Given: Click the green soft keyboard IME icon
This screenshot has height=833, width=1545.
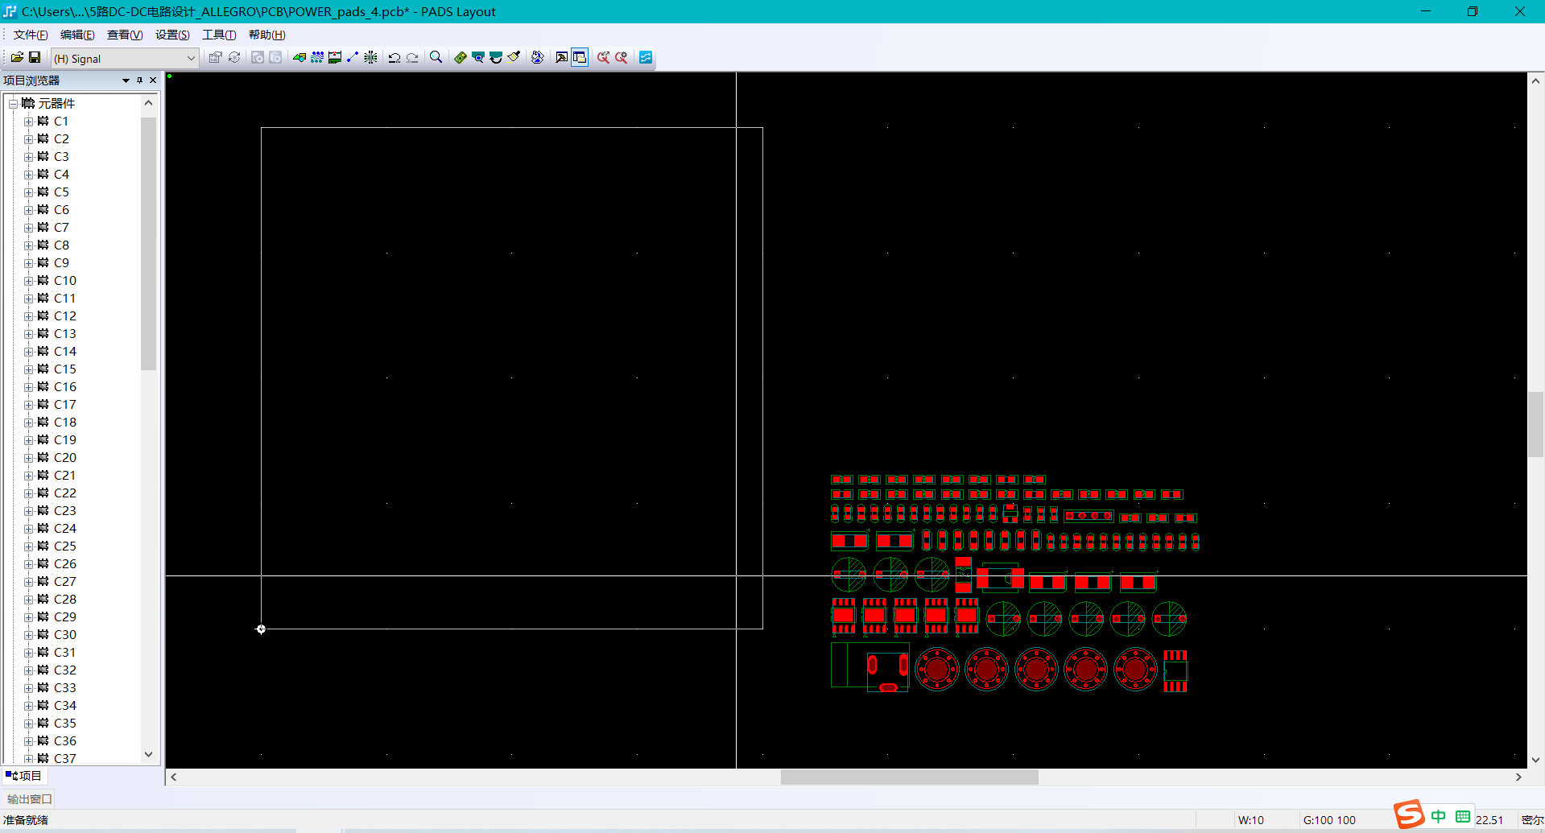Looking at the screenshot, I should (x=1462, y=816).
